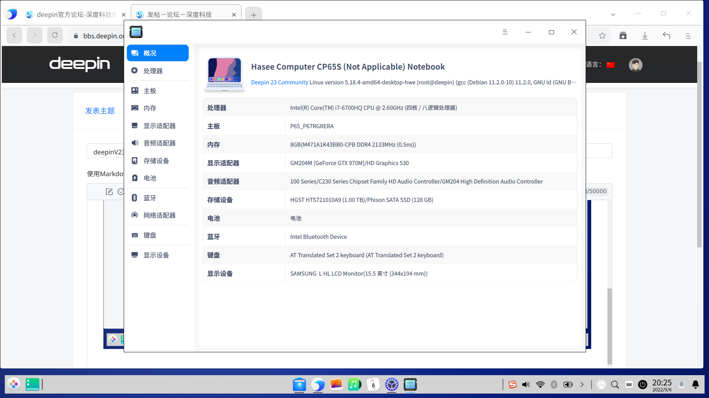Image resolution: width=709 pixels, height=398 pixels.
Task: Toggle Bluetooth icon in system tray
Action: 554,385
